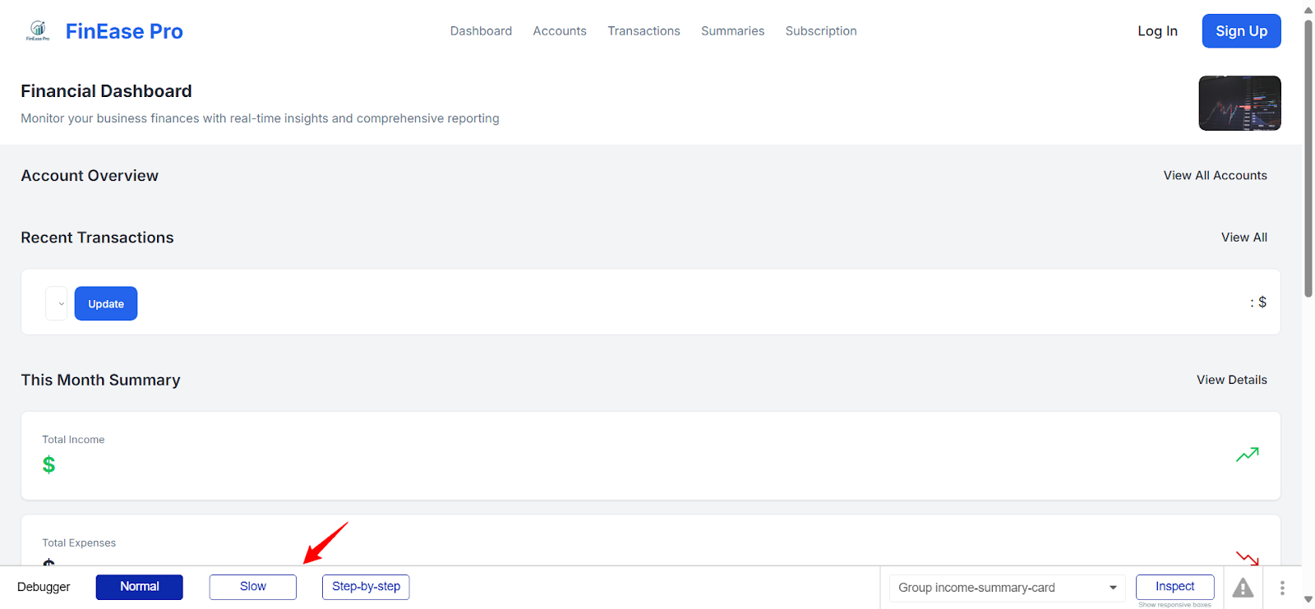Click the FinEase Pro logo icon
Screen dimensions: 1315x609
(x=38, y=31)
